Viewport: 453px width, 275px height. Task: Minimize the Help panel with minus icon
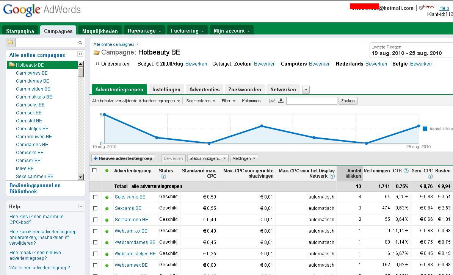click(81, 206)
